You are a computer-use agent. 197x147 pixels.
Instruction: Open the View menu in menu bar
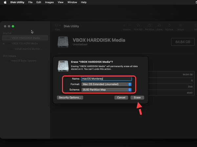point(60,2)
